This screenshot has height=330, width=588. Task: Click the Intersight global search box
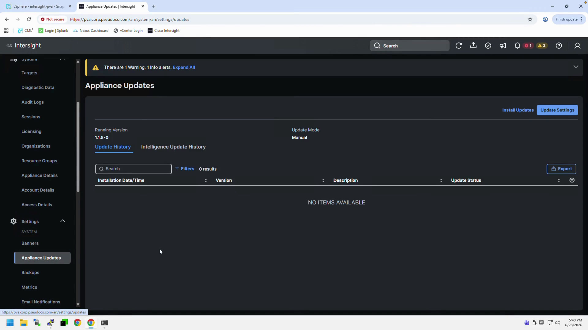(410, 46)
